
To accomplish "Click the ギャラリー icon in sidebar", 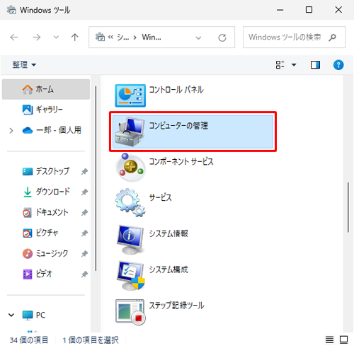I will pyautogui.click(x=28, y=110).
